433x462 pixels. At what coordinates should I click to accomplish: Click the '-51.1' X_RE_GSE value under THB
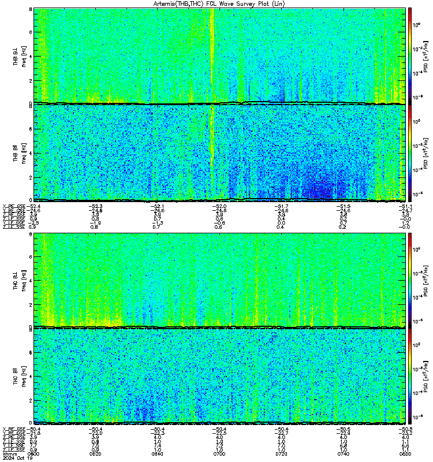point(405,206)
